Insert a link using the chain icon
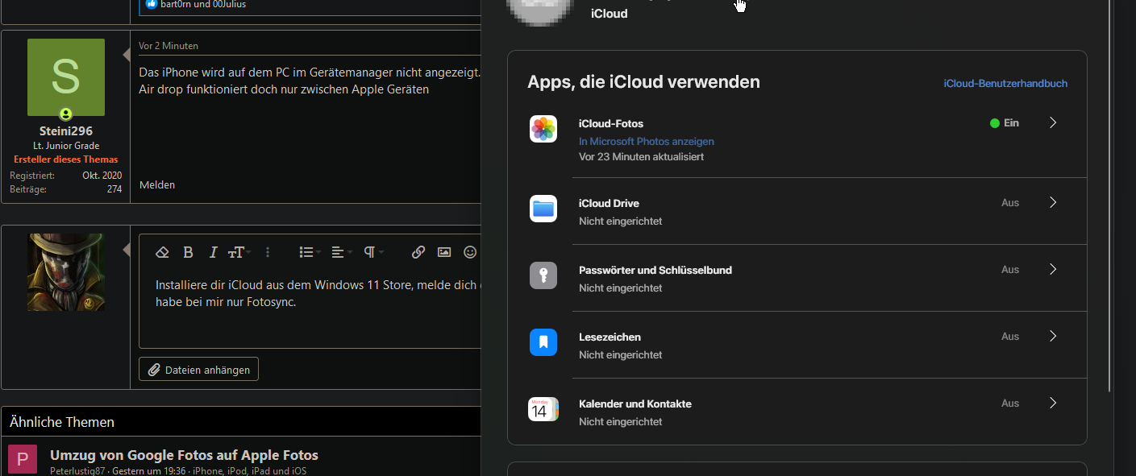1136x476 pixels. (418, 251)
